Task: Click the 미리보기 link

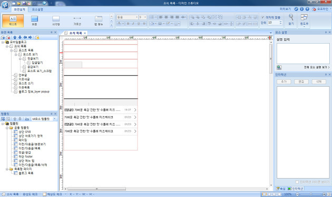Action: click(x=285, y=9)
